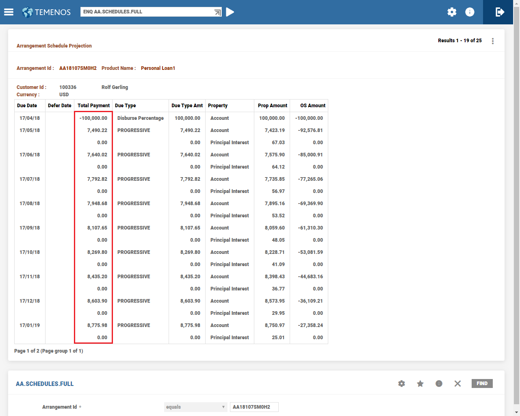
Task: Click the Arrangement Id input field
Action: click(x=254, y=407)
